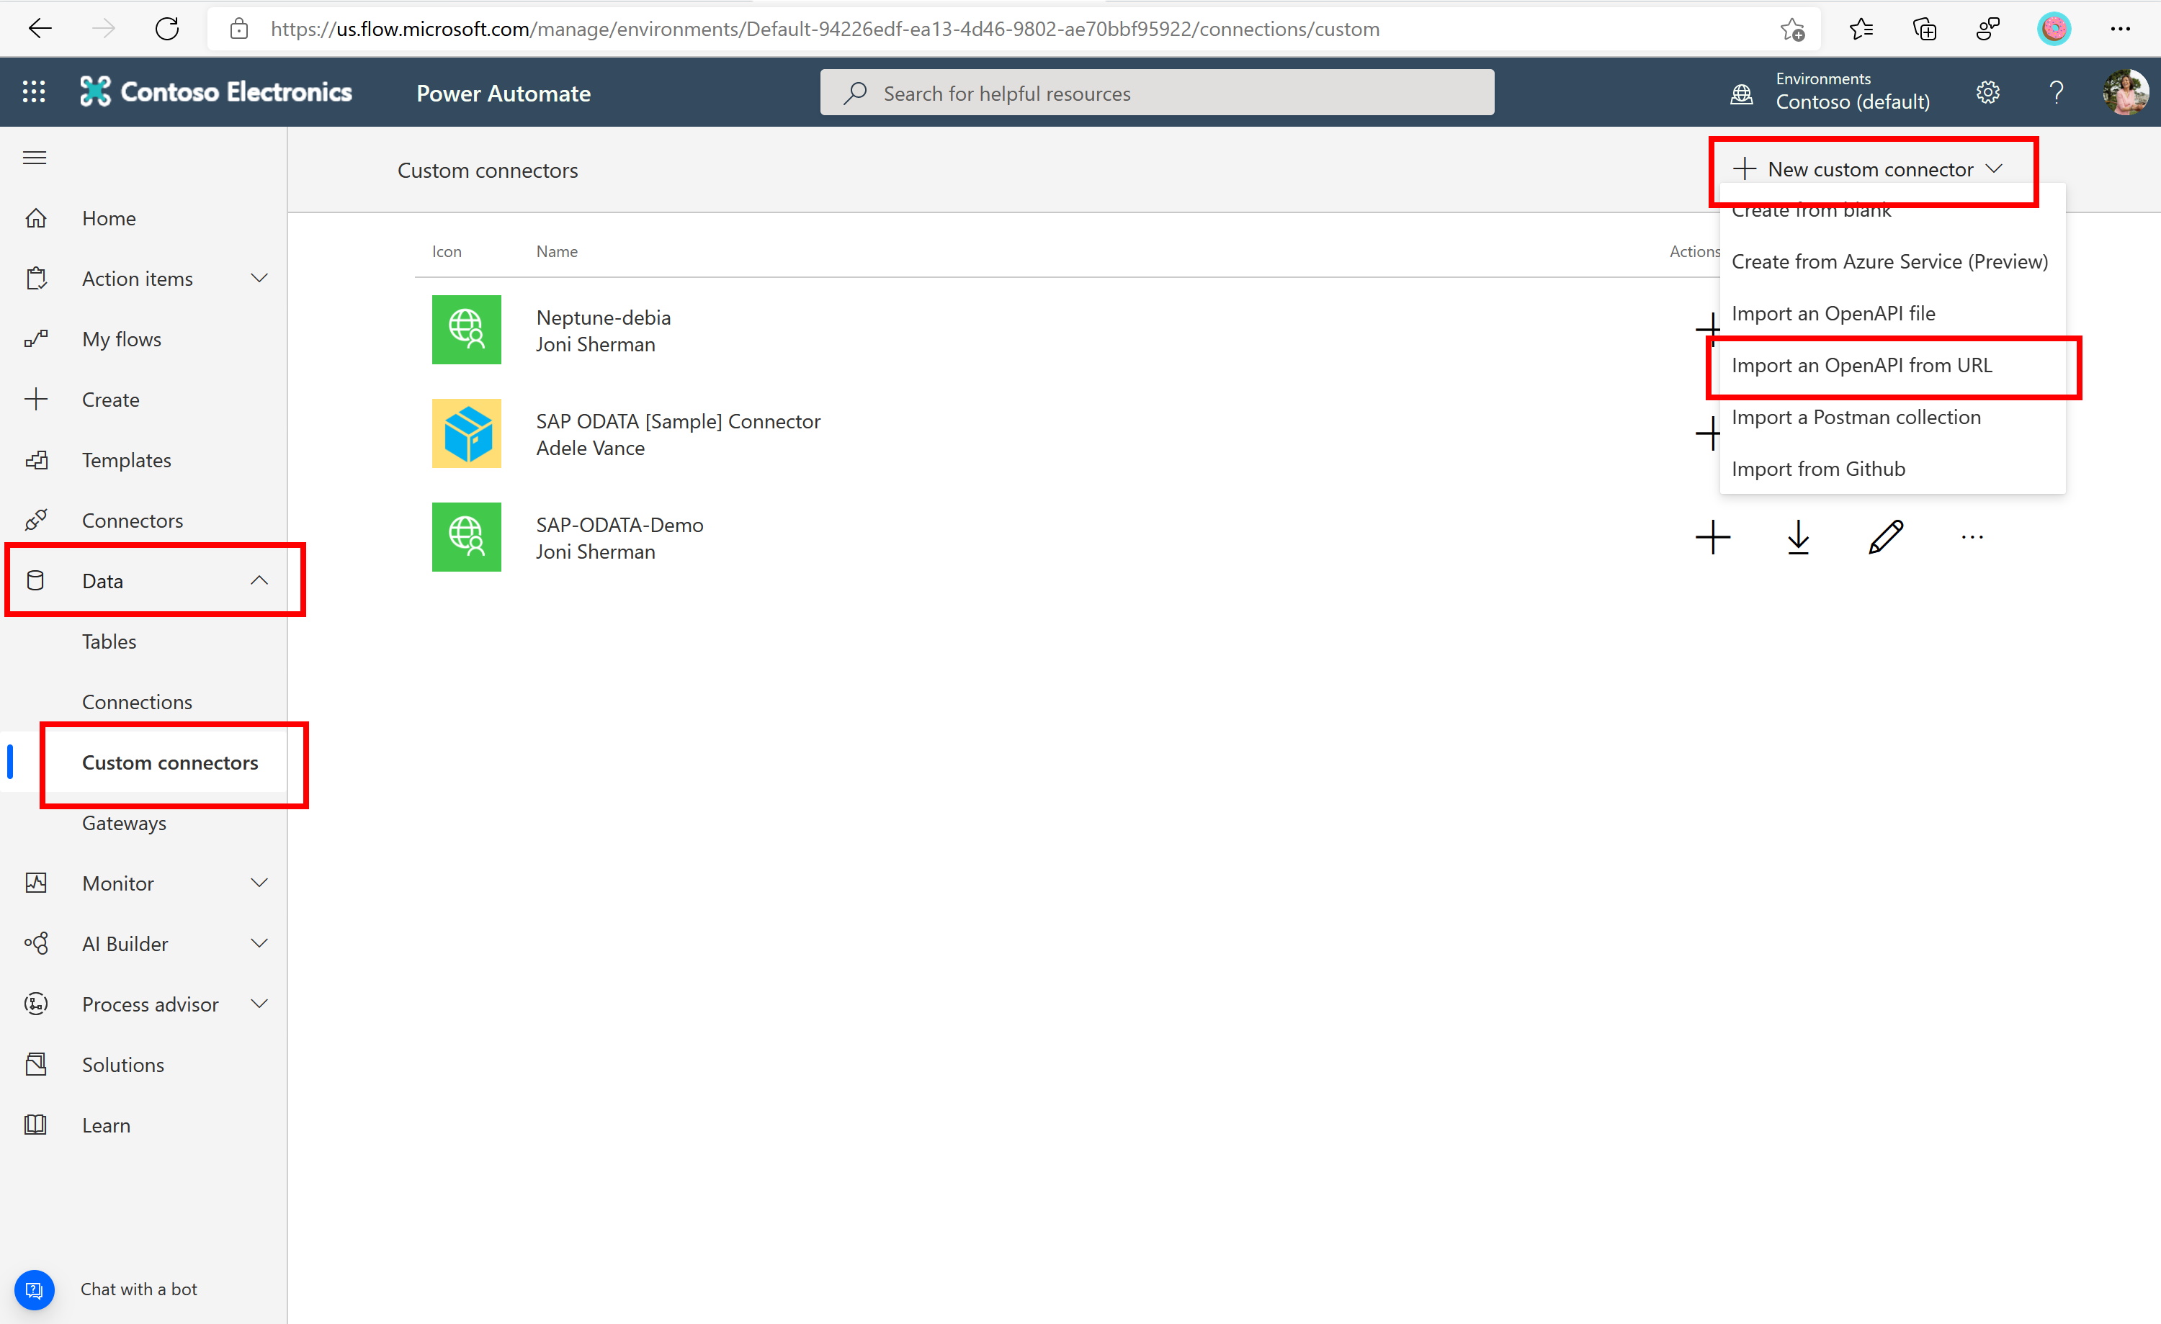2161x1324 pixels.
Task: Expand the AI Builder section
Action: pos(259,943)
